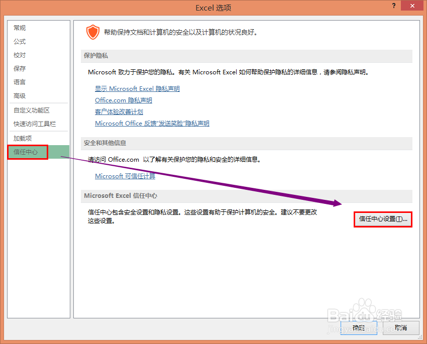
Task: Open the 保存 options page
Action: click(x=20, y=68)
